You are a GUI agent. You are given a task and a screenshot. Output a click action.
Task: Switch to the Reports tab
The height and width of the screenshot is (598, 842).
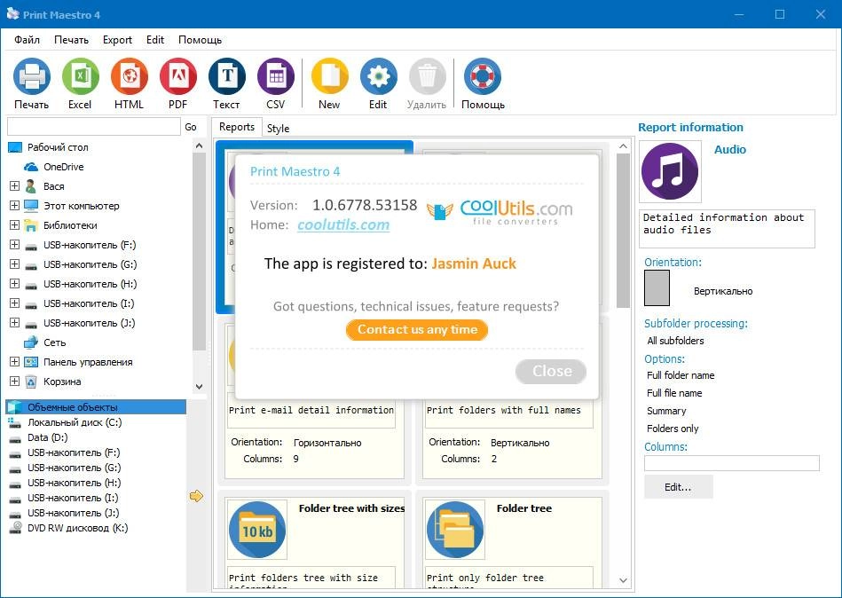[x=237, y=127]
